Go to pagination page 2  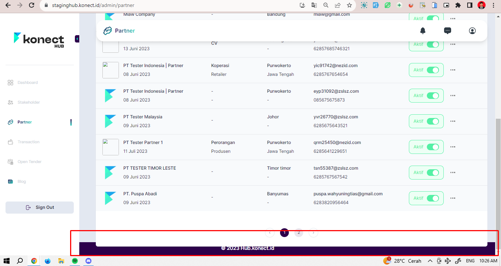click(299, 232)
